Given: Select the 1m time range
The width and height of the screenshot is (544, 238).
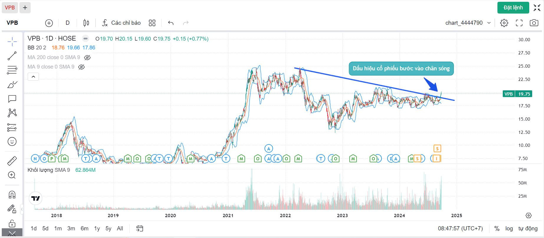Looking at the screenshot, I should [x=58, y=229].
